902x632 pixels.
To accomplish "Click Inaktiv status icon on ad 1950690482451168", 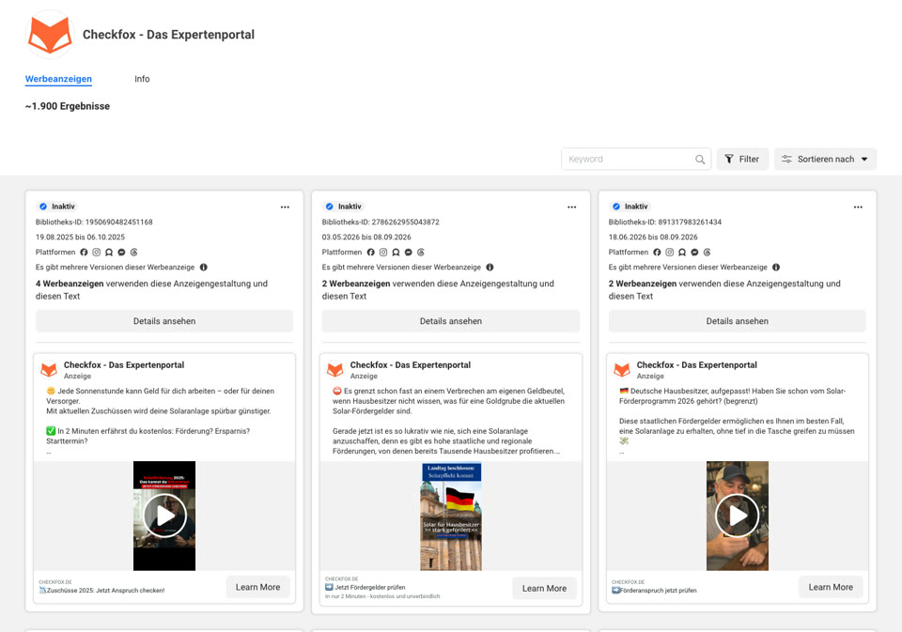I will click(x=43, y=207).
